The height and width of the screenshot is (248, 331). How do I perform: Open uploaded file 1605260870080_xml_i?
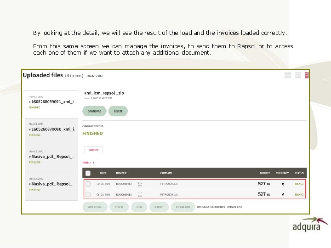pos(51,132)
